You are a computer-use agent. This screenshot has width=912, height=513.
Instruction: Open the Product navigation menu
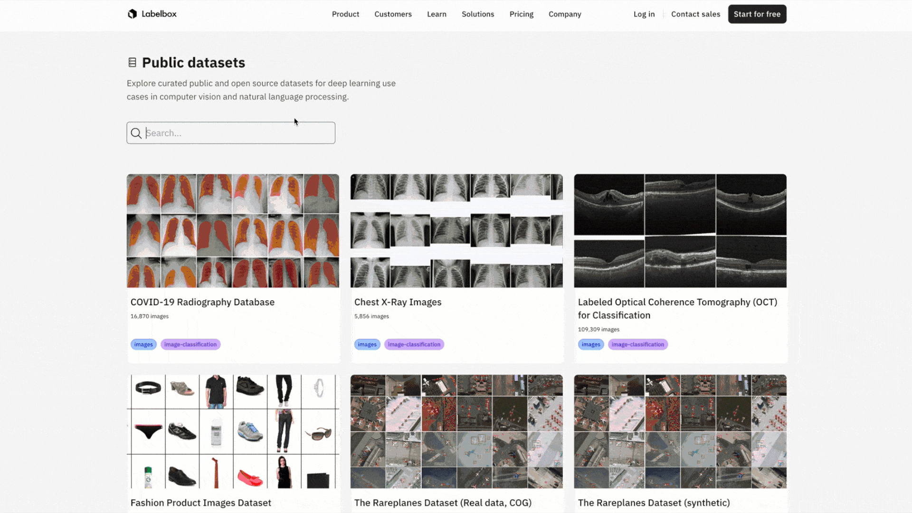[345, 14]
